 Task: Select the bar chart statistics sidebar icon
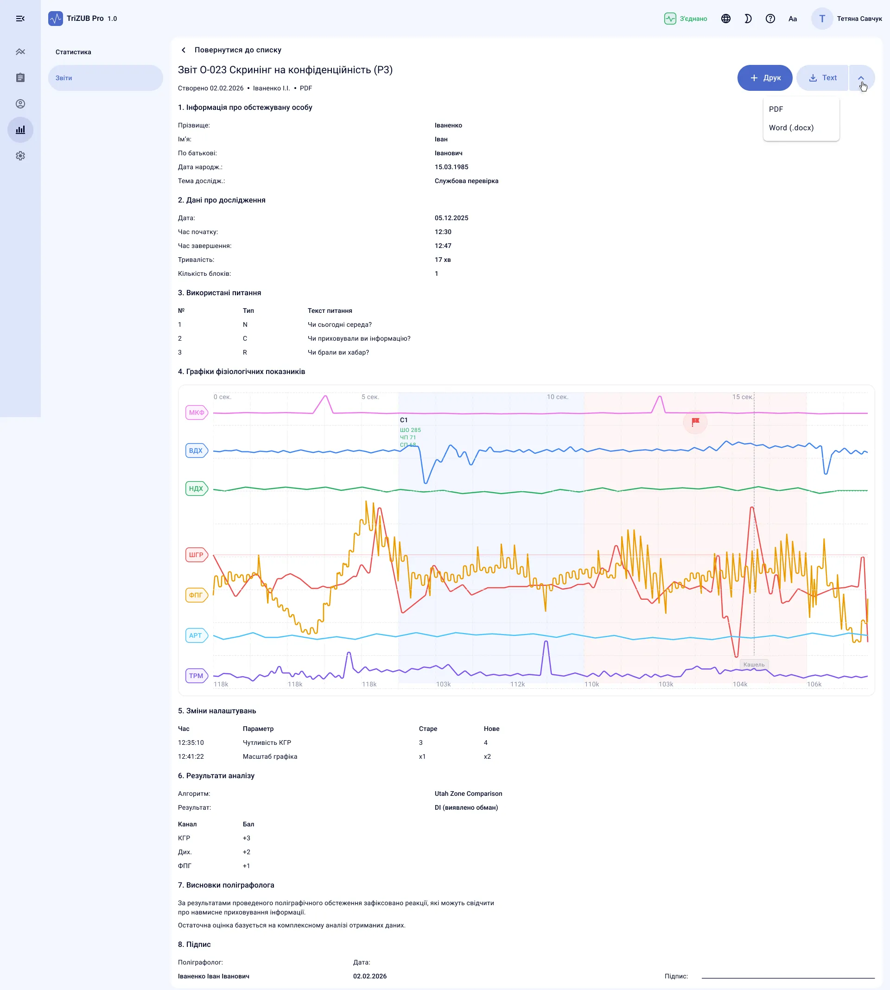20,130
